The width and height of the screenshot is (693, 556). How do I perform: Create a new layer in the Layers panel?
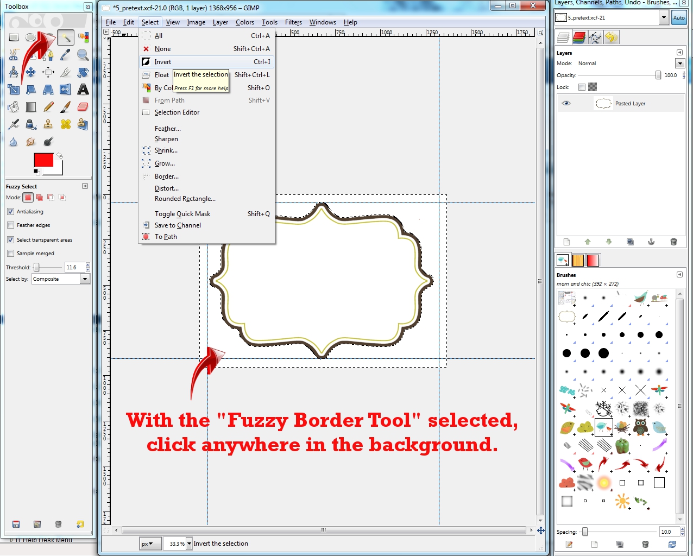pyautogui.click(x=566, y=242)
